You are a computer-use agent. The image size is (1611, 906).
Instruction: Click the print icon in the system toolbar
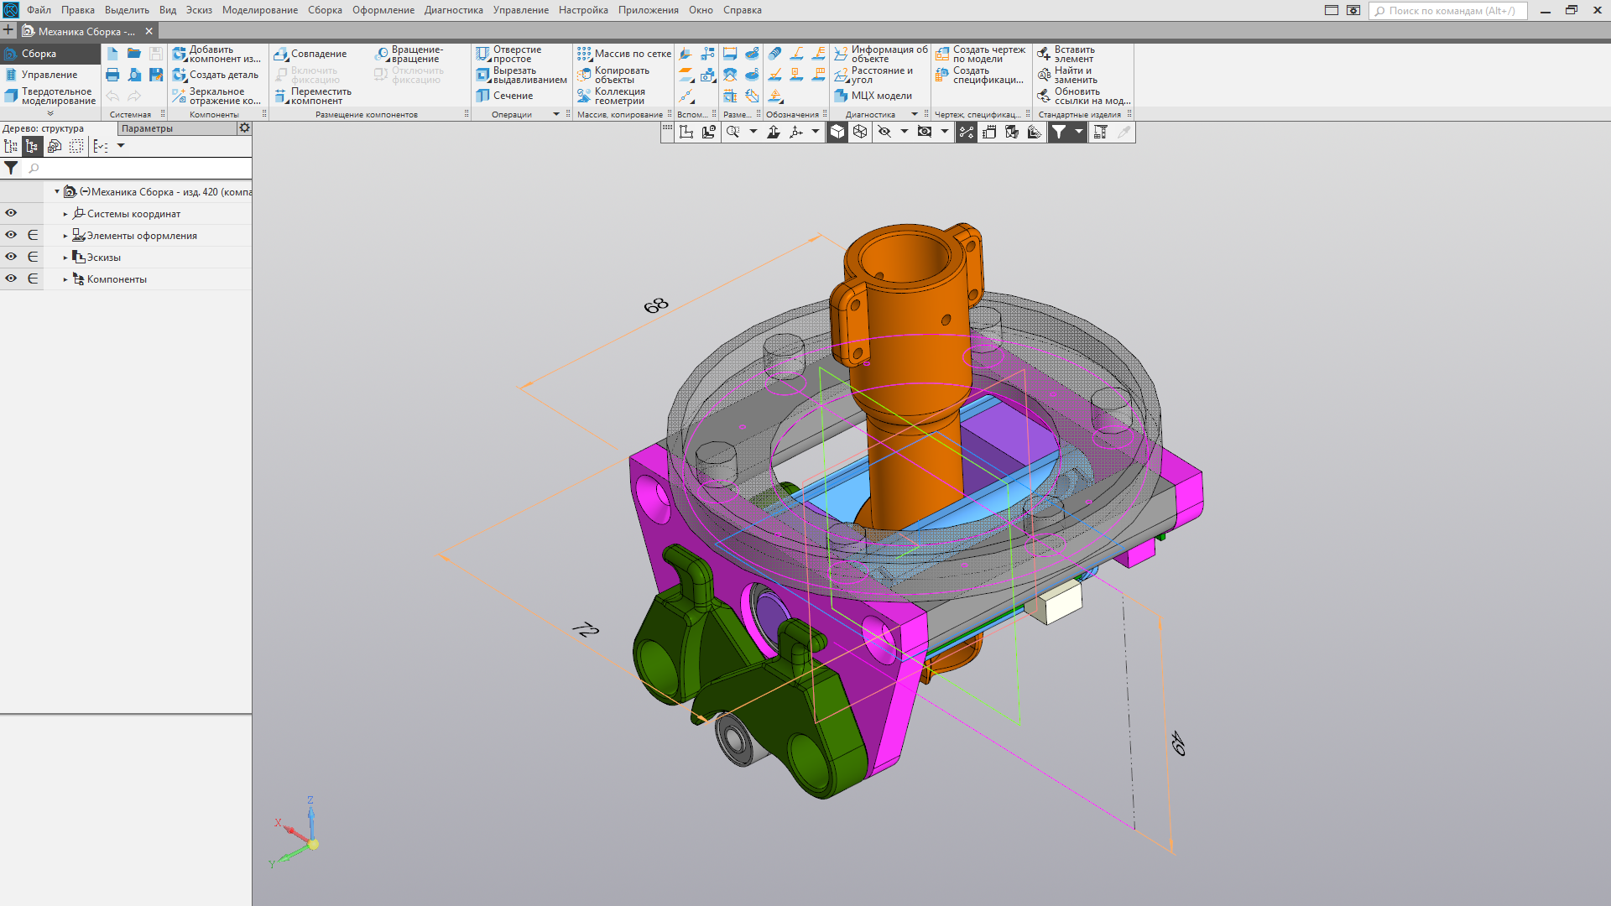click(x=112, y=75)
